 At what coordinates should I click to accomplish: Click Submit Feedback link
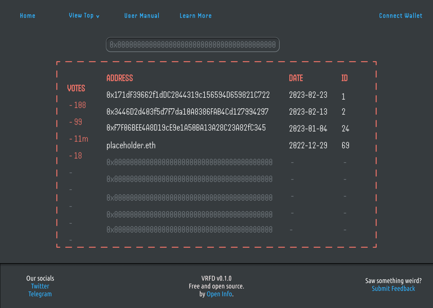tap(393, 288)
